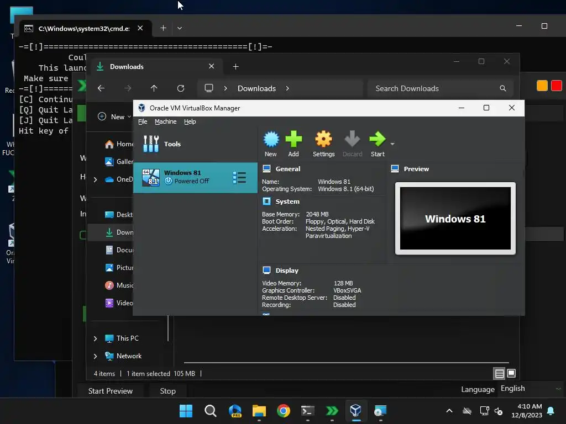Expand the This PC tree node
Image resolution: width=566 pixels, height=424 pixels.
tap(95, 338)
